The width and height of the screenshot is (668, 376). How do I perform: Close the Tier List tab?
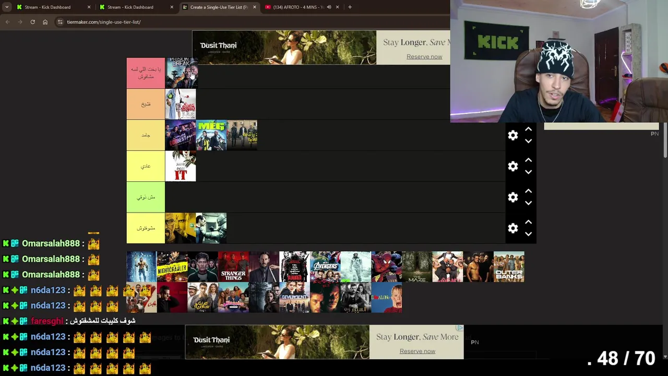click(255, 7)
